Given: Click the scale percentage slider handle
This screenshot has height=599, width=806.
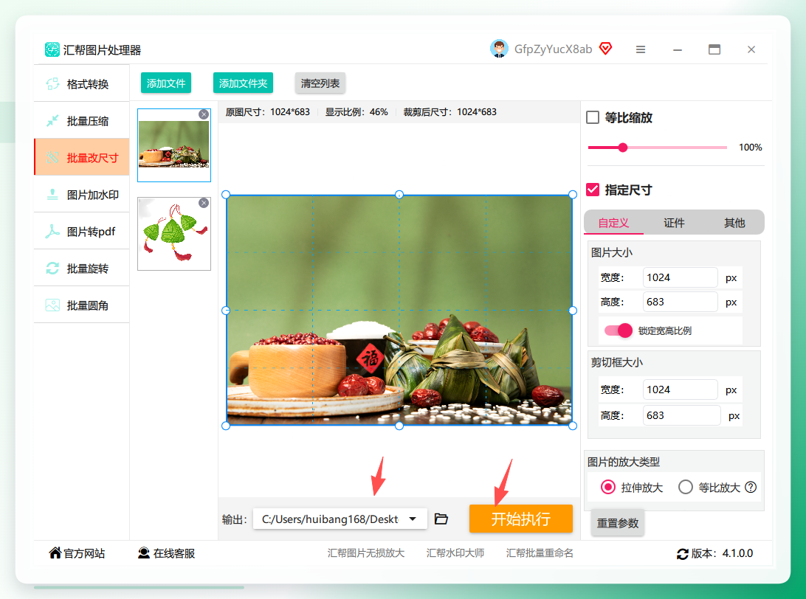Looking at the screenshot, I should point(623,148).
